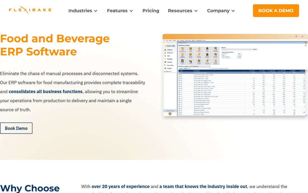Sort by the Scheduled column header
This screenshot has height=193, width=308.
300,71
